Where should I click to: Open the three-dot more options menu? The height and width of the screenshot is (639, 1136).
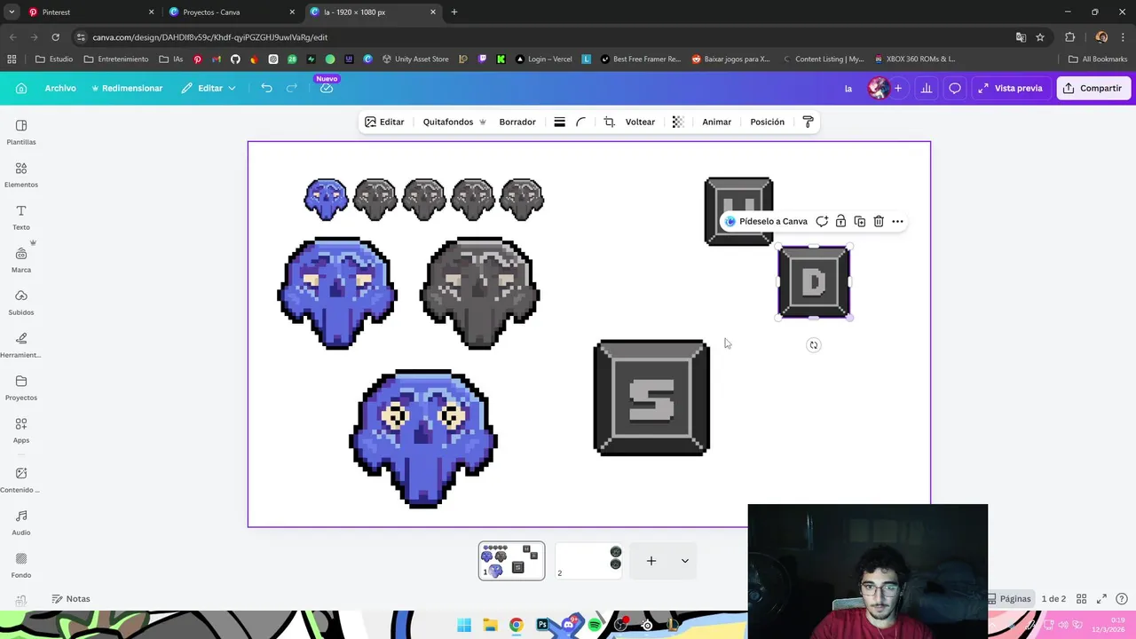pyautogui.click(x=897, y=221)
